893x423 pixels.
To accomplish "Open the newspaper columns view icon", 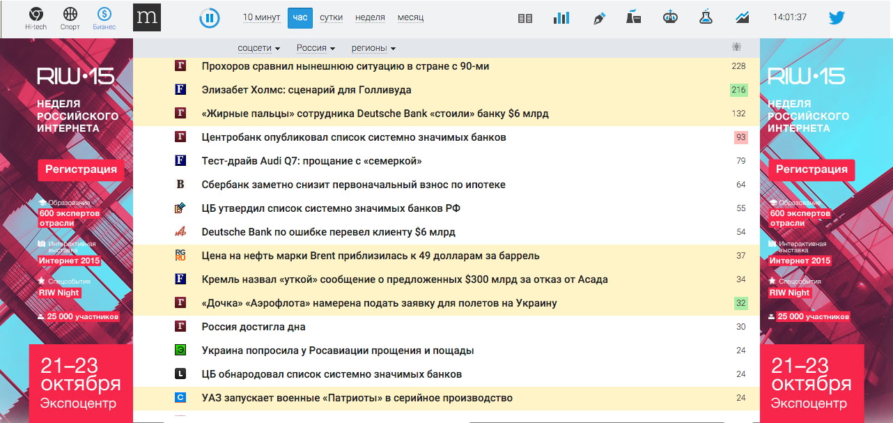I will [x=525, y=18].
